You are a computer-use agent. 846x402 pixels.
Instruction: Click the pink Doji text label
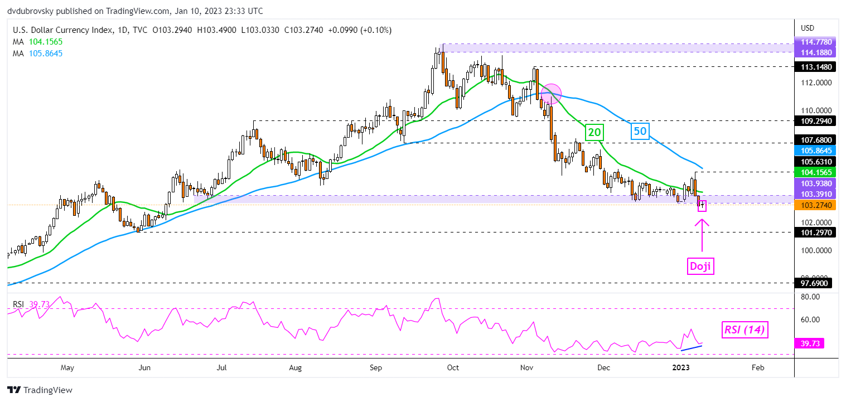click(701, 267)
